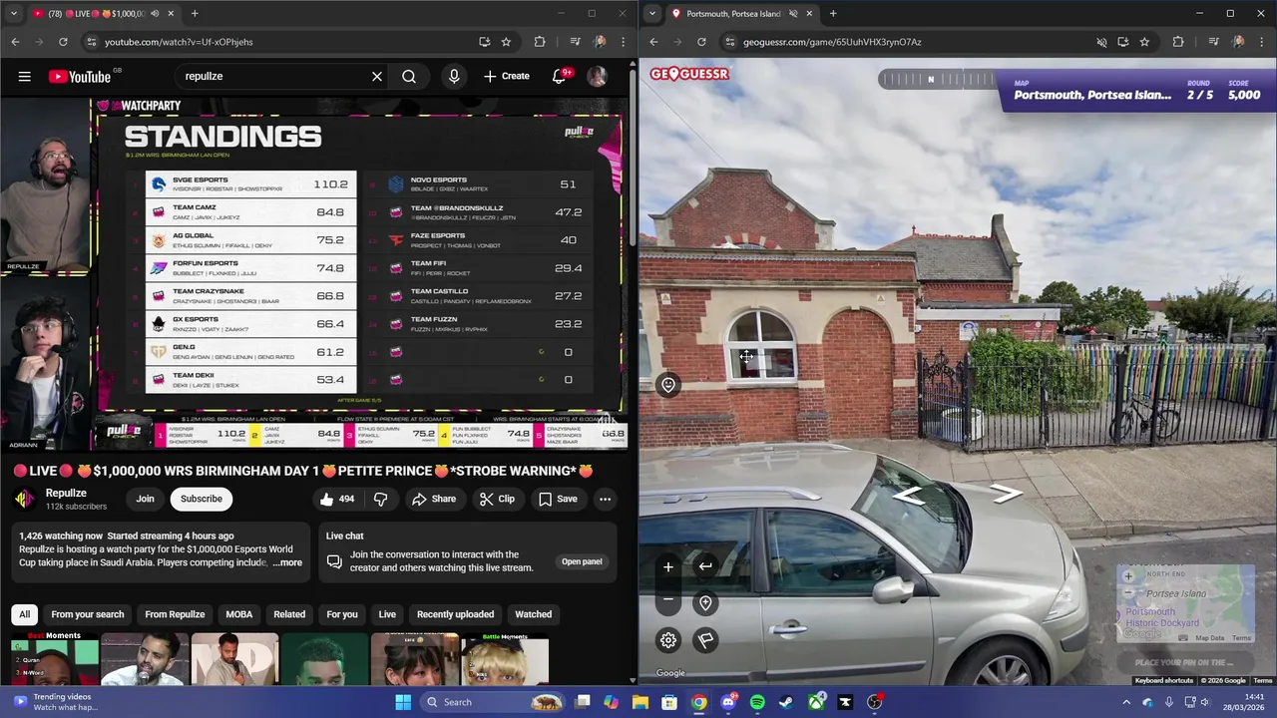Undo last move with GeoGuessr return arrow

pos(705,566)
